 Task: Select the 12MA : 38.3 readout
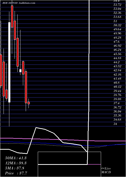(16, 163)
